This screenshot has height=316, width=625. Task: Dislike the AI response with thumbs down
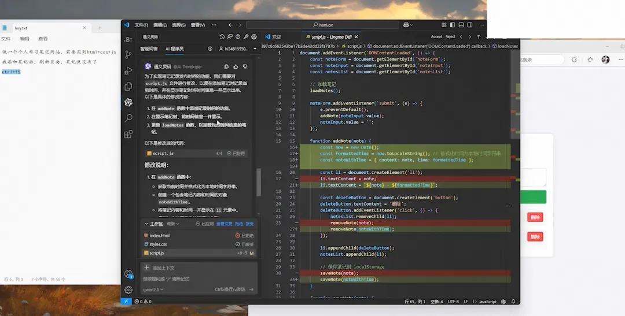click(x=245, y=66)
